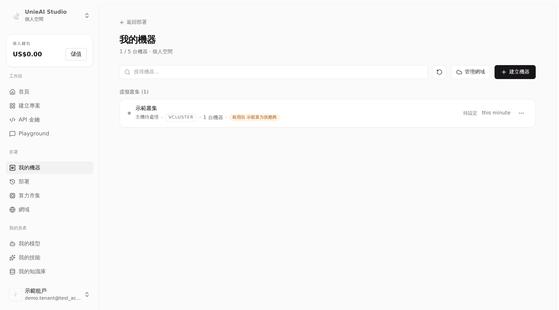The height and width of the screenshot is (310, 559).
Task: Click the 儲值 top-up button
Action: tap(76, 54)
